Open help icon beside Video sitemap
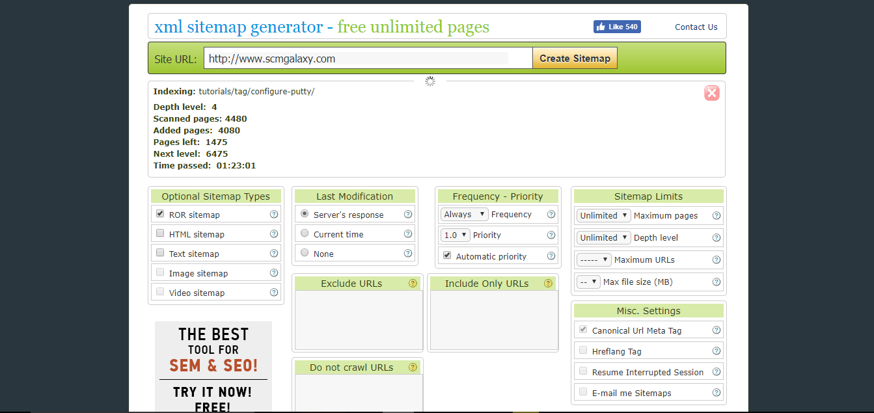874x413 pixels. 274,293
